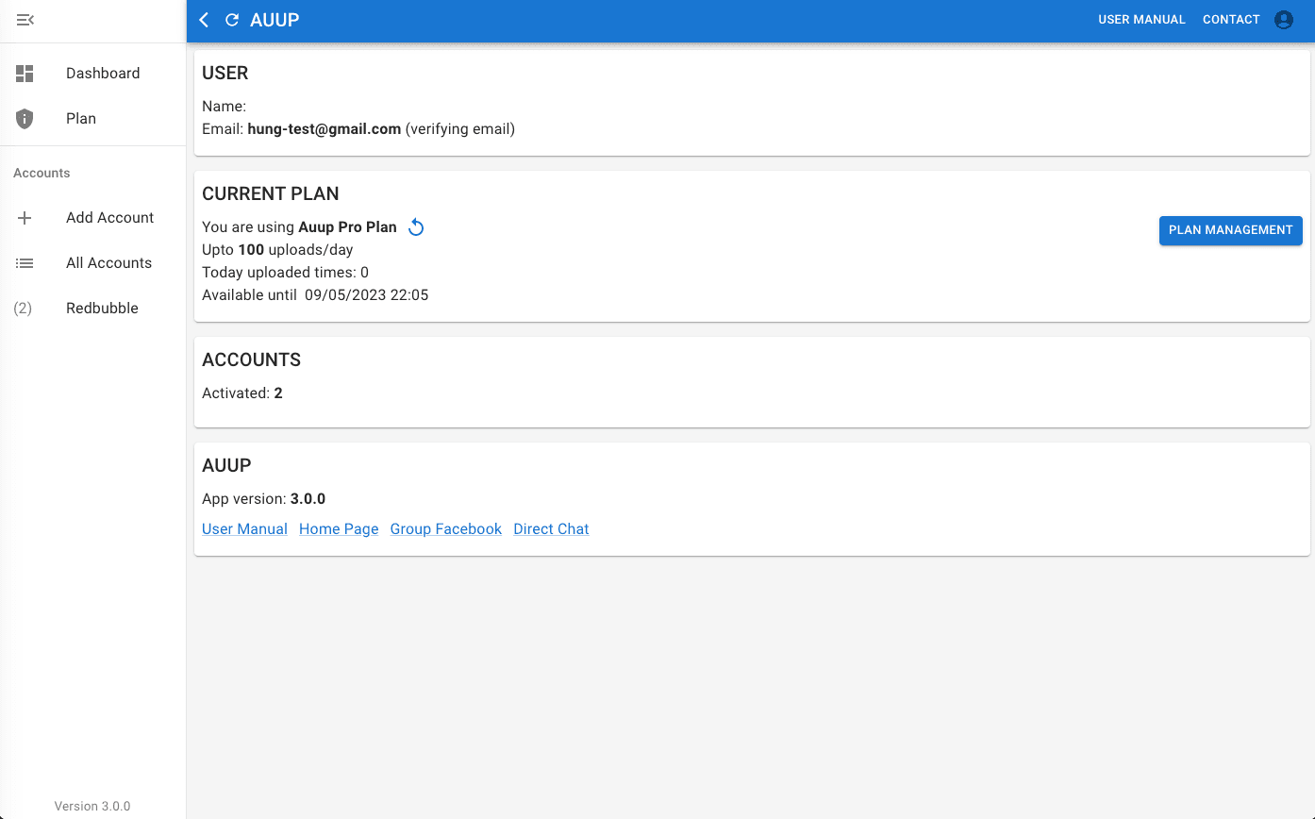Click the App version 3.0.0 text
The width and height of the screenshot is (1315, 819).
(x=264, y=499)
